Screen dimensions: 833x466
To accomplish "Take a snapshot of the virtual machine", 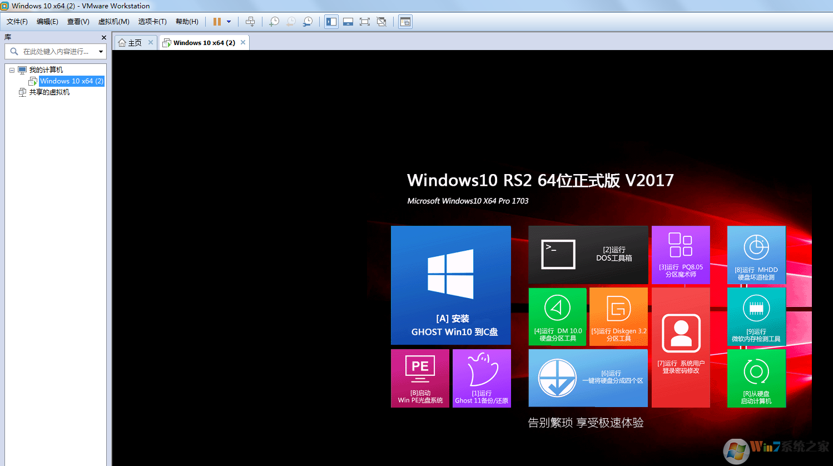I will pos(274,22).
